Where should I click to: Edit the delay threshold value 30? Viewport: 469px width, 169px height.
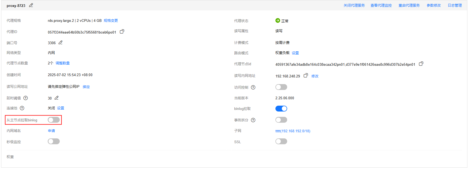[57, 98]
